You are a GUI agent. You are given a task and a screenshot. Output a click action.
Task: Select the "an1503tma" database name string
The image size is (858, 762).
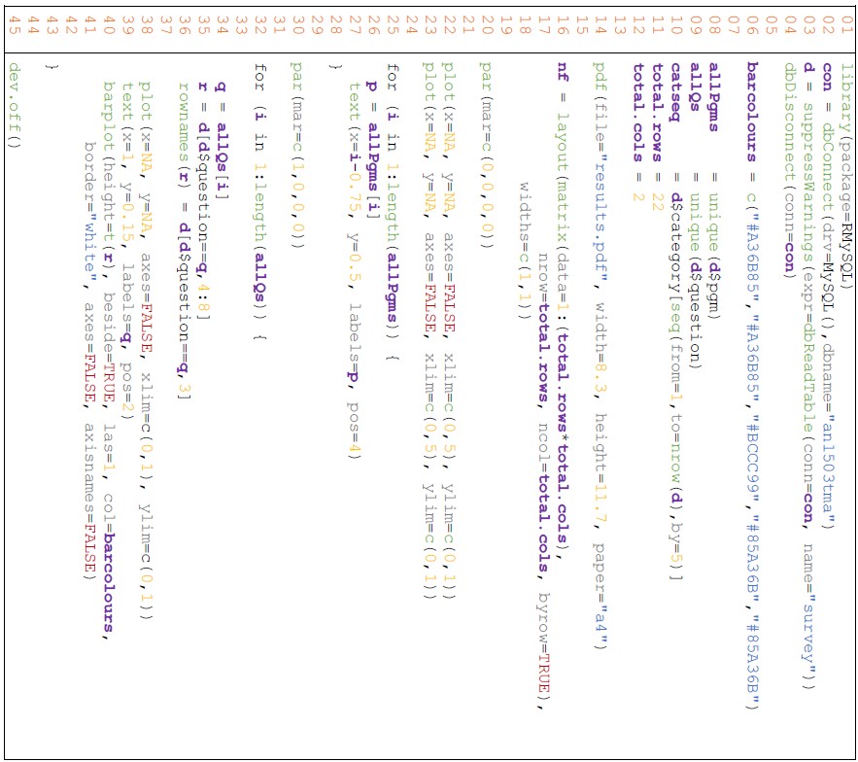826,507
